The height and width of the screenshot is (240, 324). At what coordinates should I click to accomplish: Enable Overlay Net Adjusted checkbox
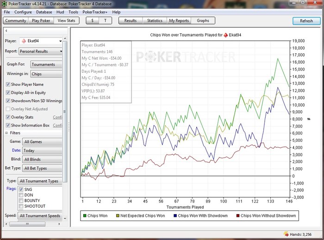[x=8, y=109]
